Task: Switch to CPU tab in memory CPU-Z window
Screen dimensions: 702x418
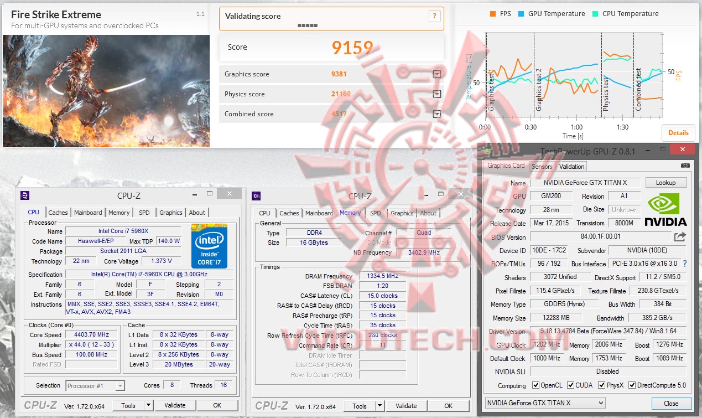Action: [x=265, y=213]
